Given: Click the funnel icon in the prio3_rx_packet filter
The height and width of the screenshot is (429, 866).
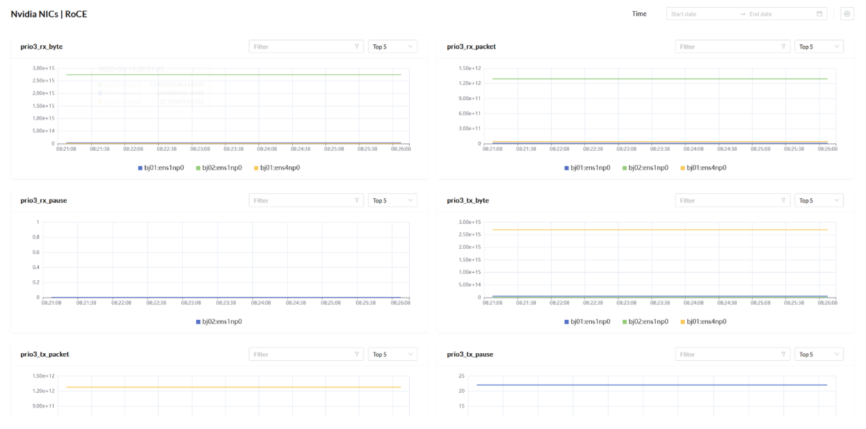Looking at the screenshot, I should 783,47.
